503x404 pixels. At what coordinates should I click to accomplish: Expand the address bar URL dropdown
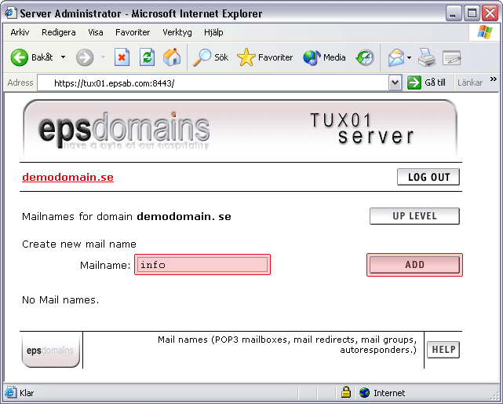click(395, 83)
